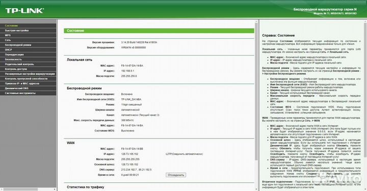Open Расширенные настройки маршрутизации

(28, 74)
